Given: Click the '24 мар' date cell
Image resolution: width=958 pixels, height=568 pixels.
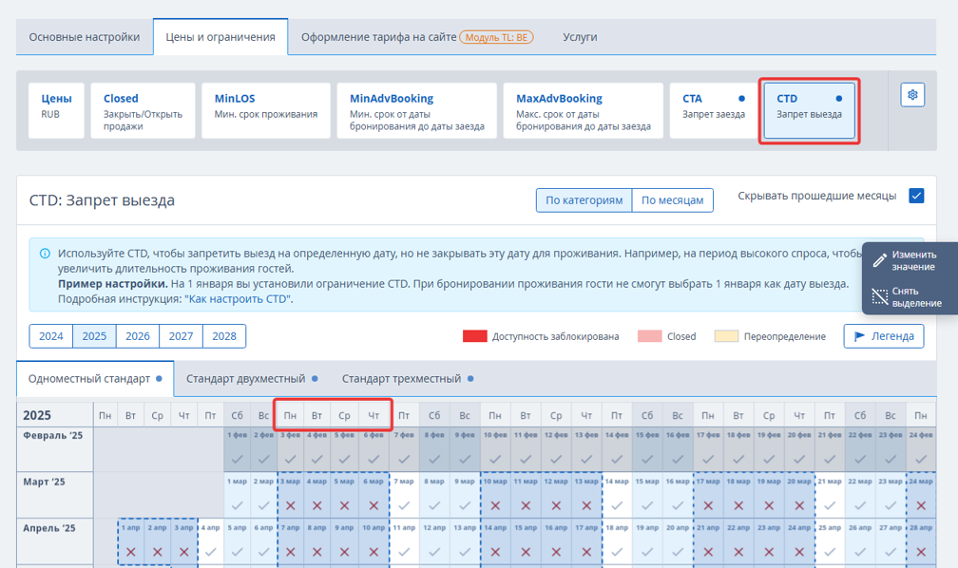Looking at the screenshot, I should click(921, 495).
